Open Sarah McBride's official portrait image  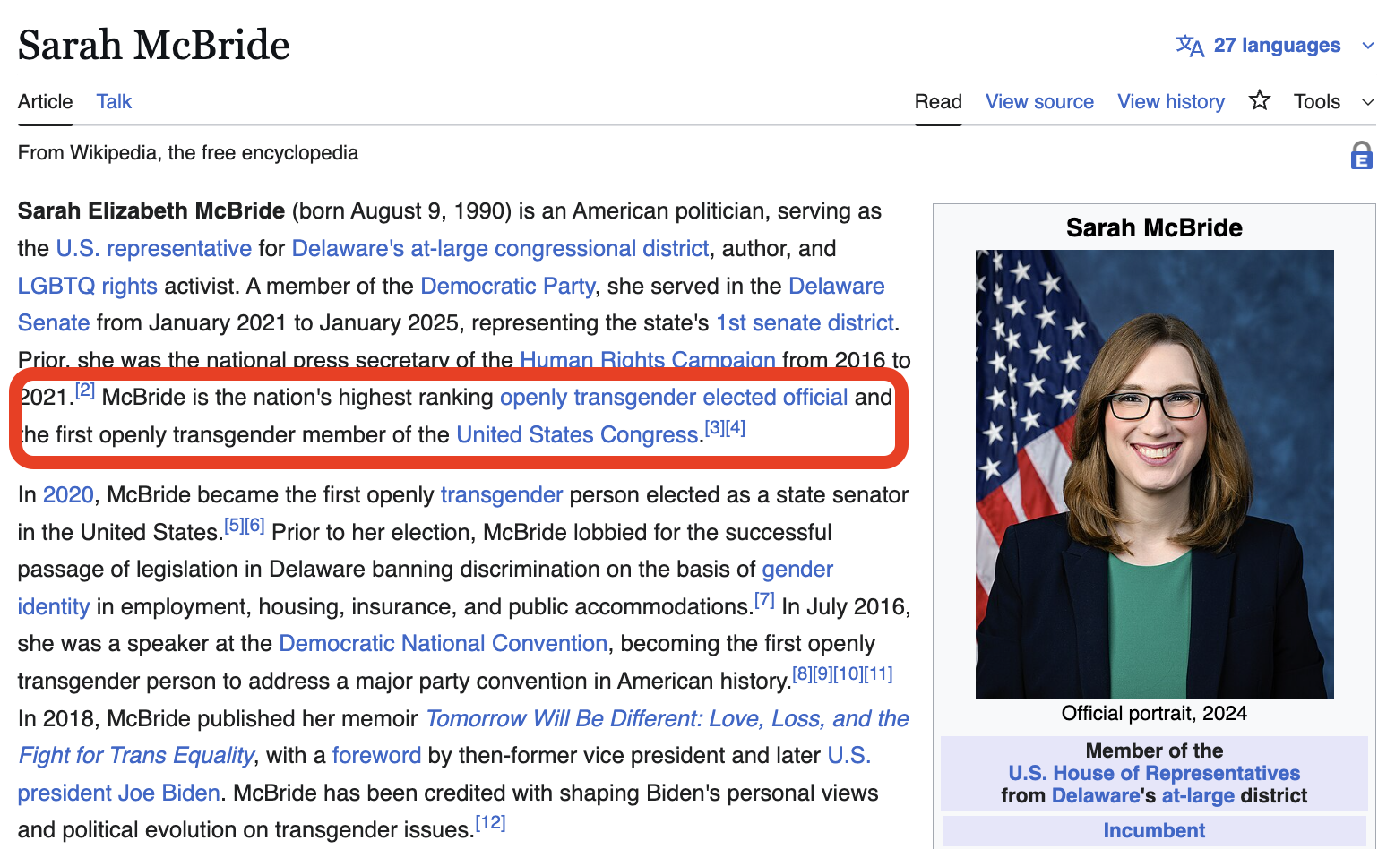pyautogui.click(x=1154, y=474)
